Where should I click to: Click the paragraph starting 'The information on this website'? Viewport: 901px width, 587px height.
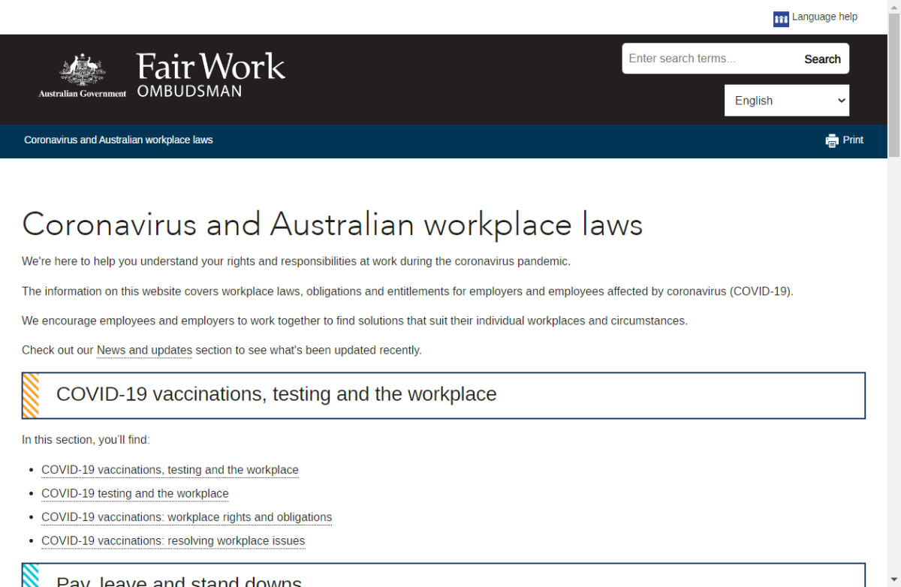point(407,291)
